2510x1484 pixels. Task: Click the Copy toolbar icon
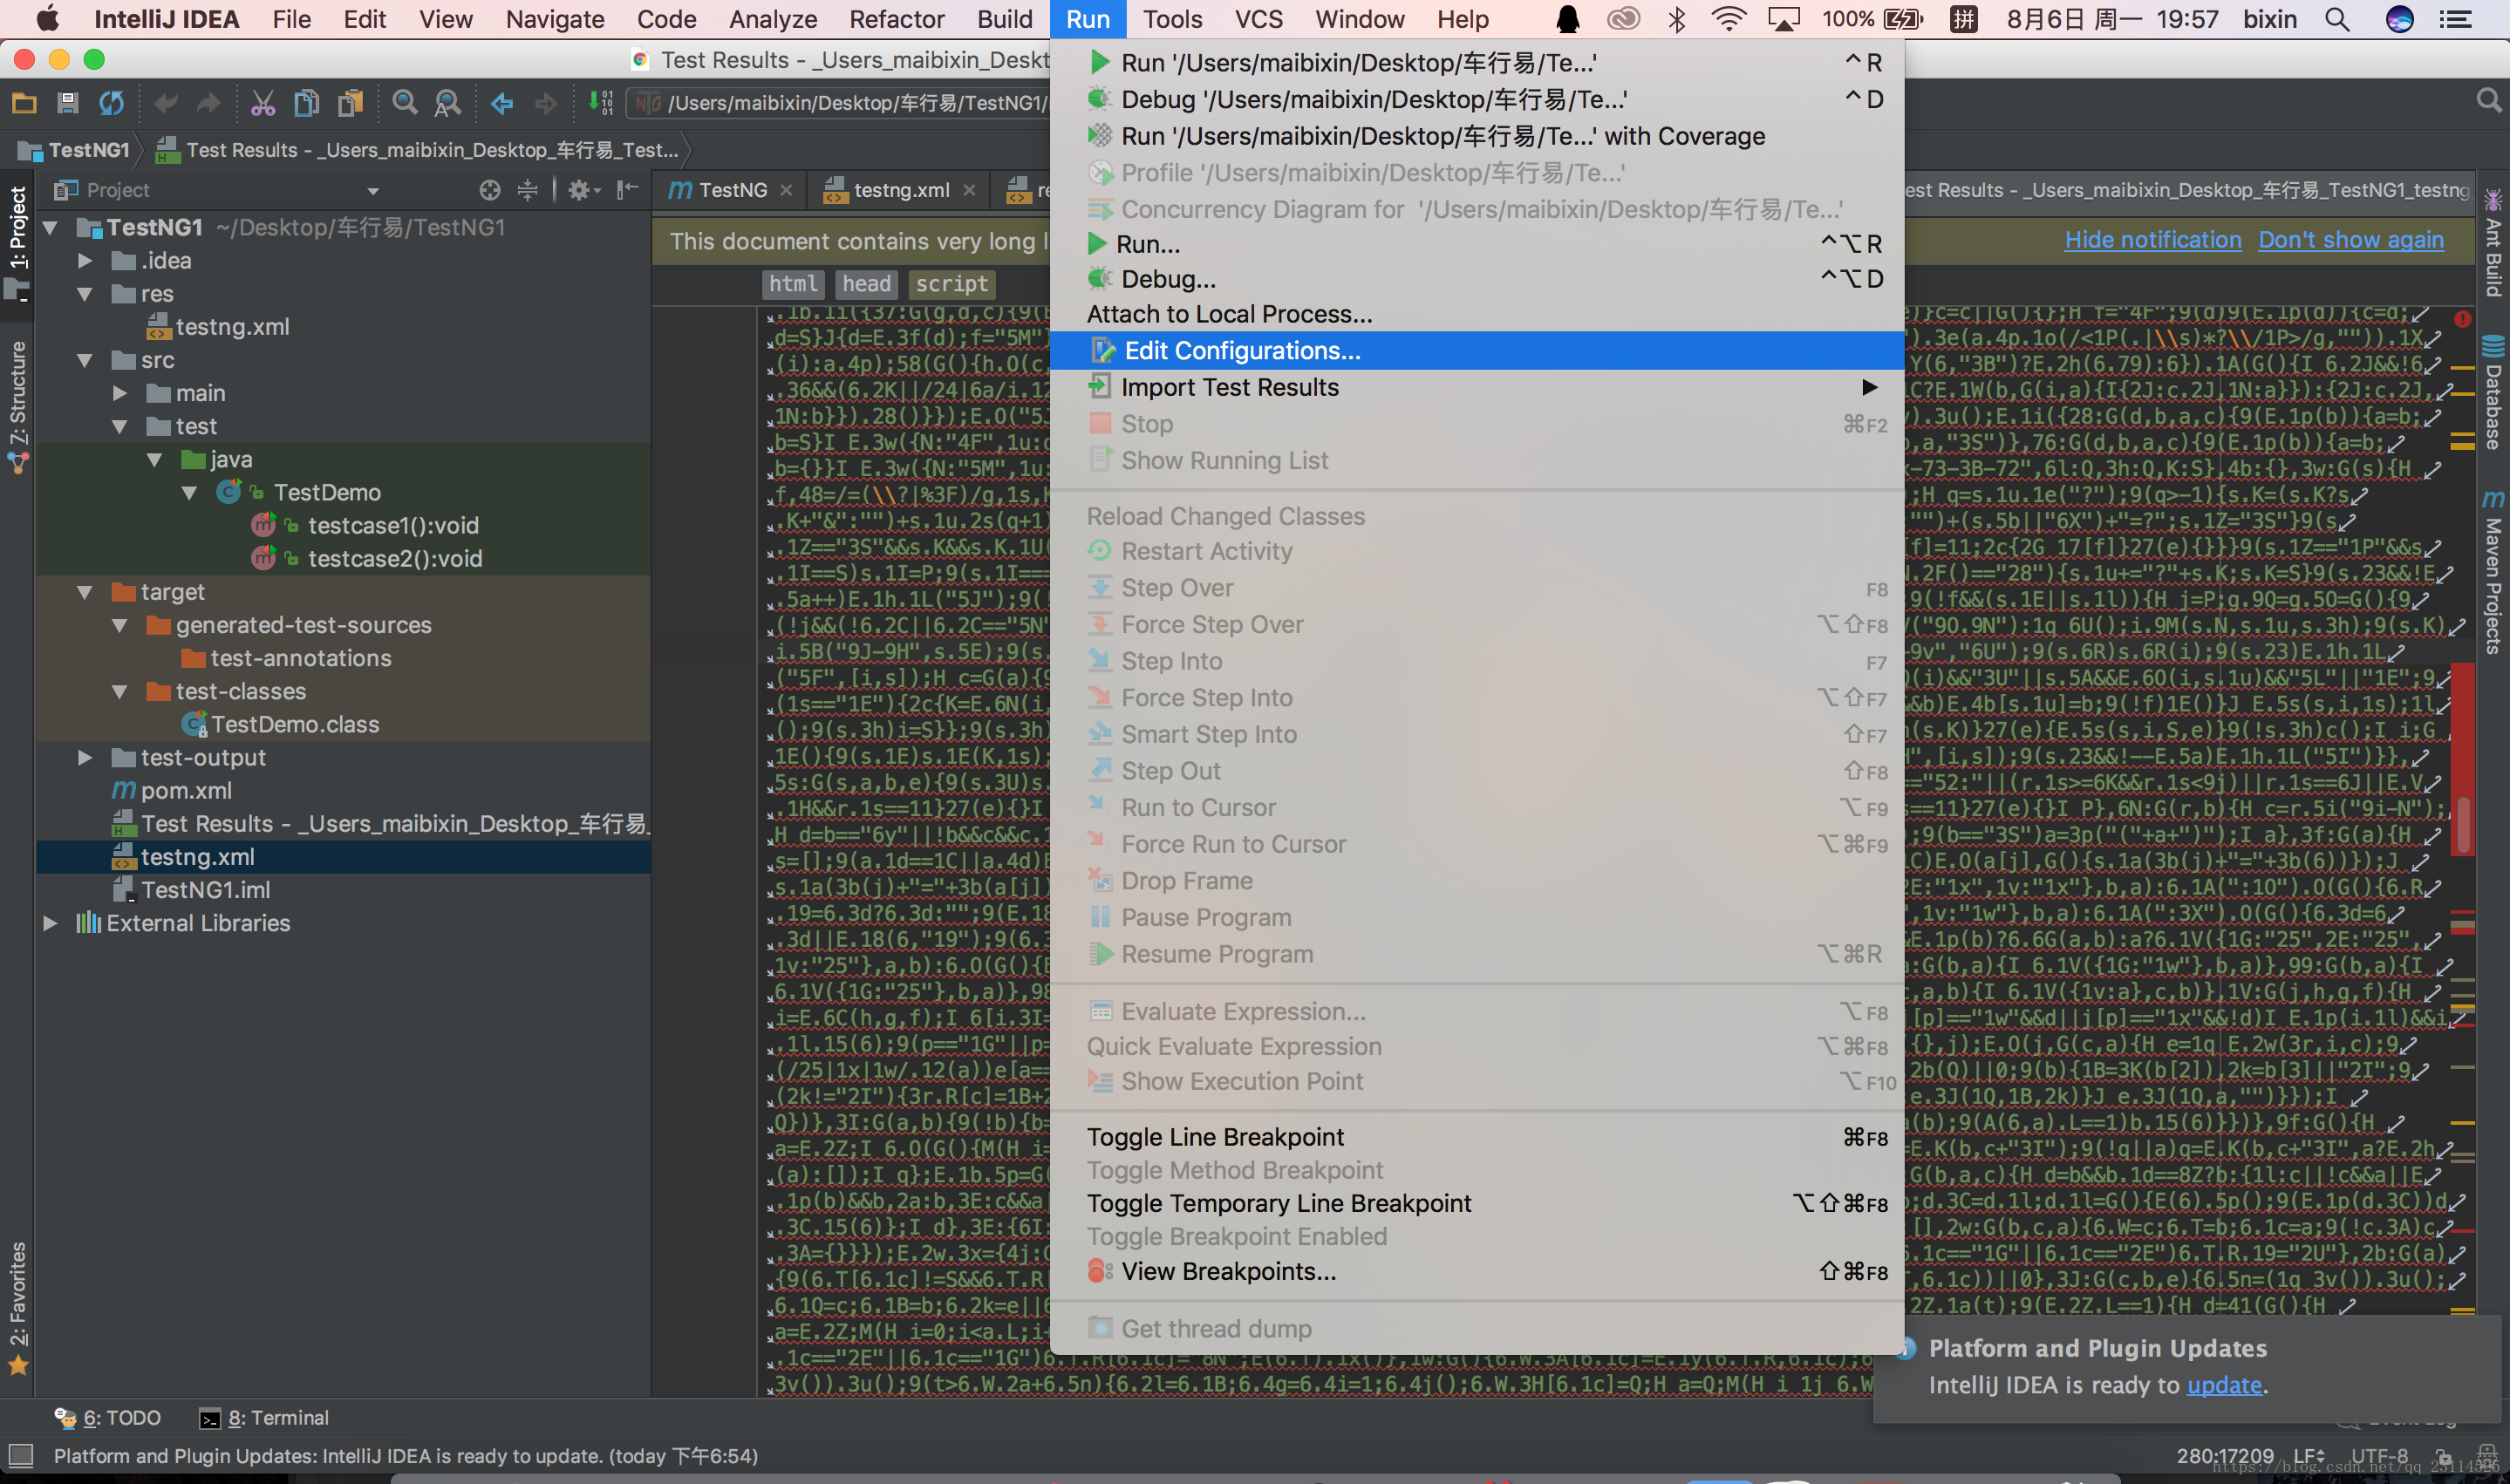[x=307, y=103]
